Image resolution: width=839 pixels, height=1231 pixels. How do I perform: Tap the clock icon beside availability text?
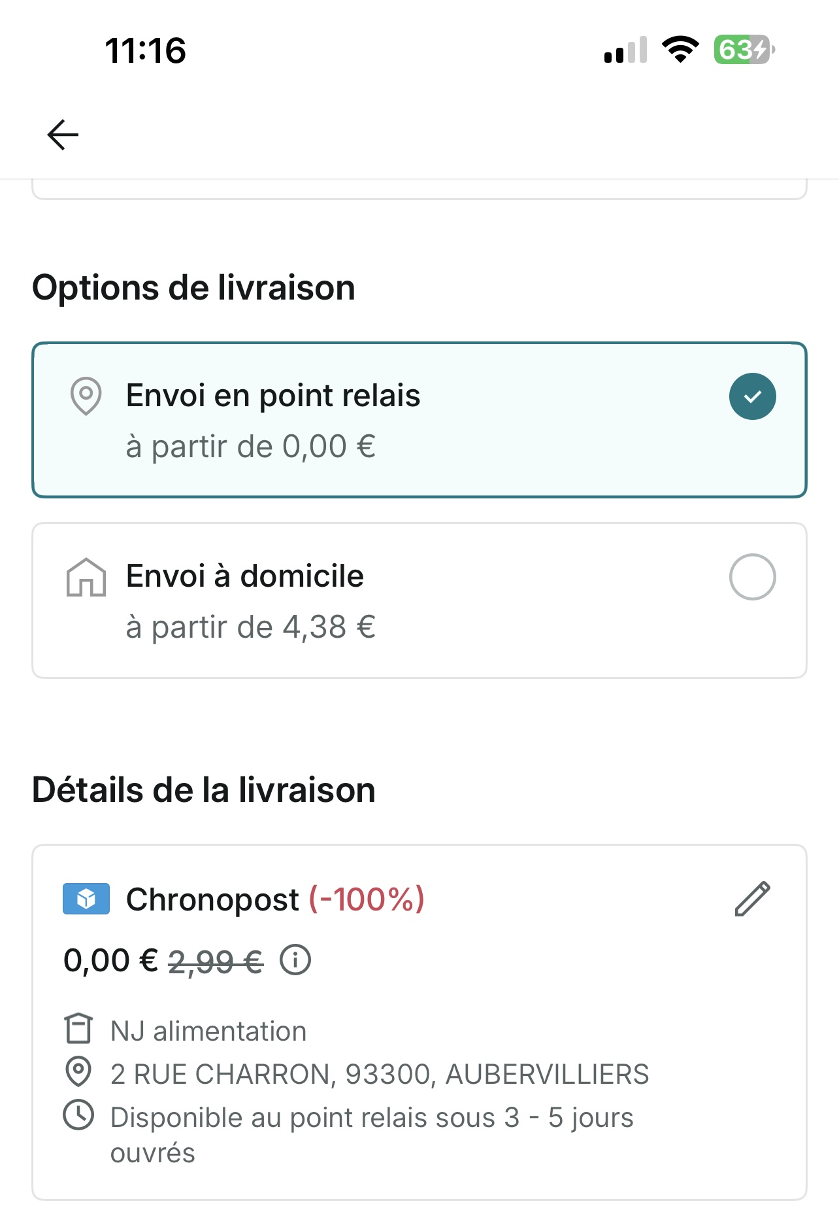click(x=78, y=1115)
